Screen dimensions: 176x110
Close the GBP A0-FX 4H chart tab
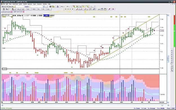(x=23, y=12)
